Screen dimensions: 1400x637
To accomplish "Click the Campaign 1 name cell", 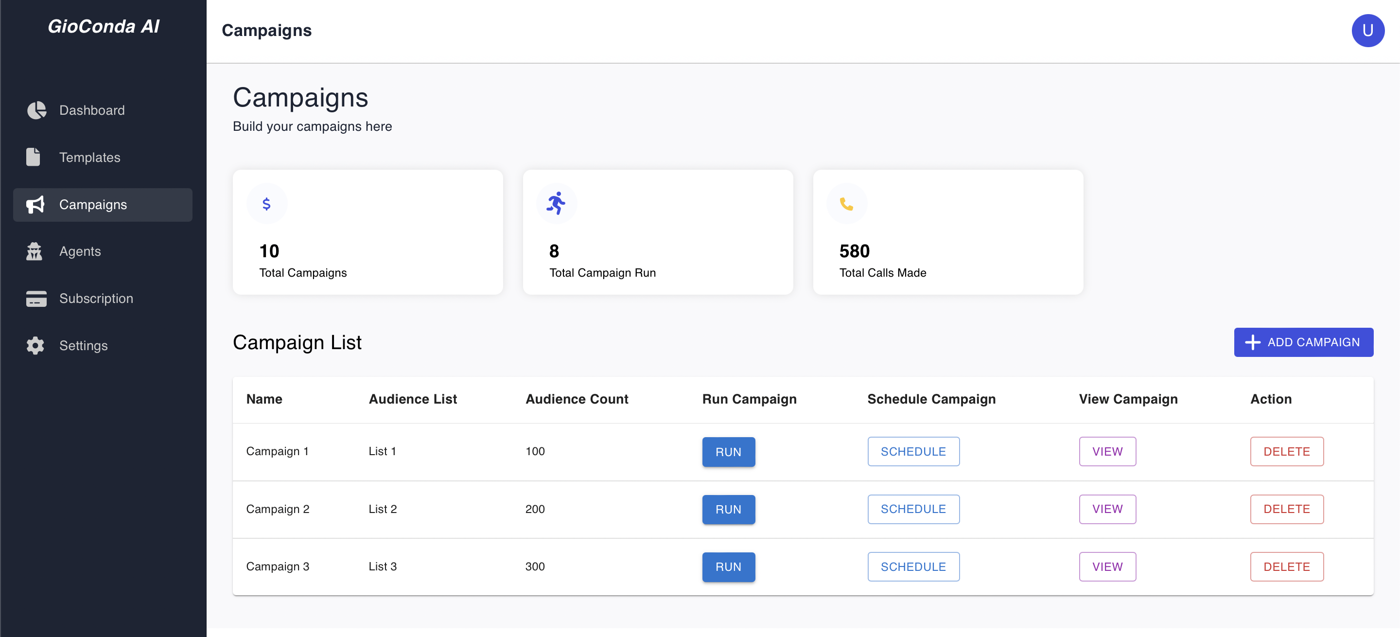I will (x=277, y=451).
